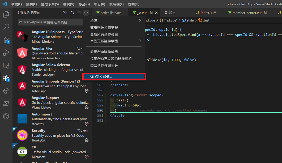Screen dimensions: 282x163
Task: Switch to the member-center.vue tab
Action: (x=247, y=13)
